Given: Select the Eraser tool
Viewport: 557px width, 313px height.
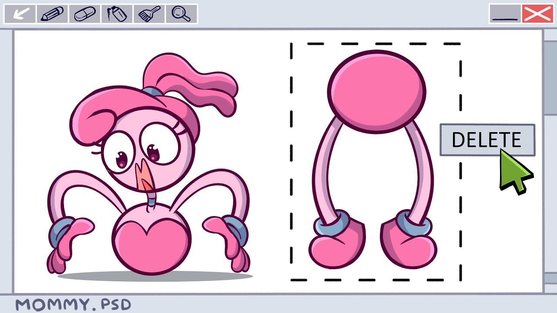Looking at the screenshot, I should 84,14.
